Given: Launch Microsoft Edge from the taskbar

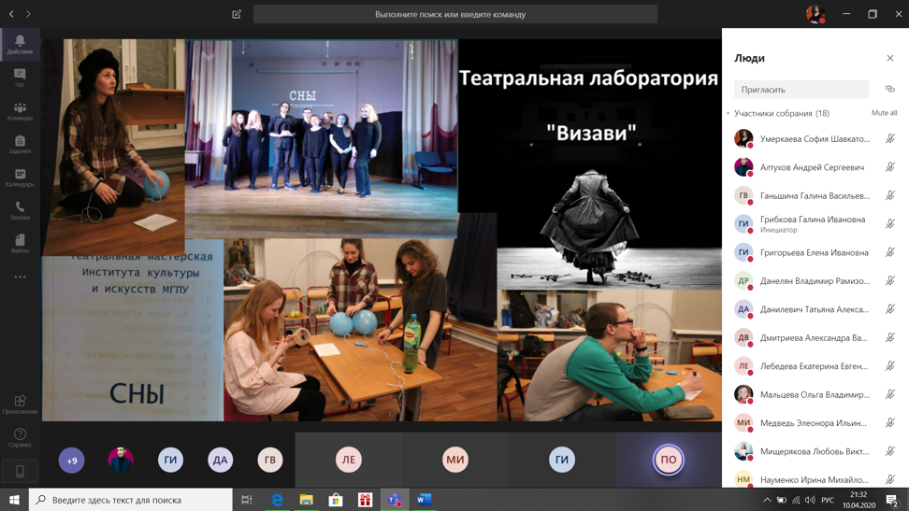Looking at the screenshot, I should pos(277,500).
